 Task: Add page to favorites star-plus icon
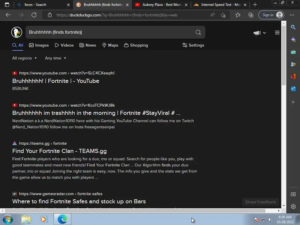coord(223,15)
